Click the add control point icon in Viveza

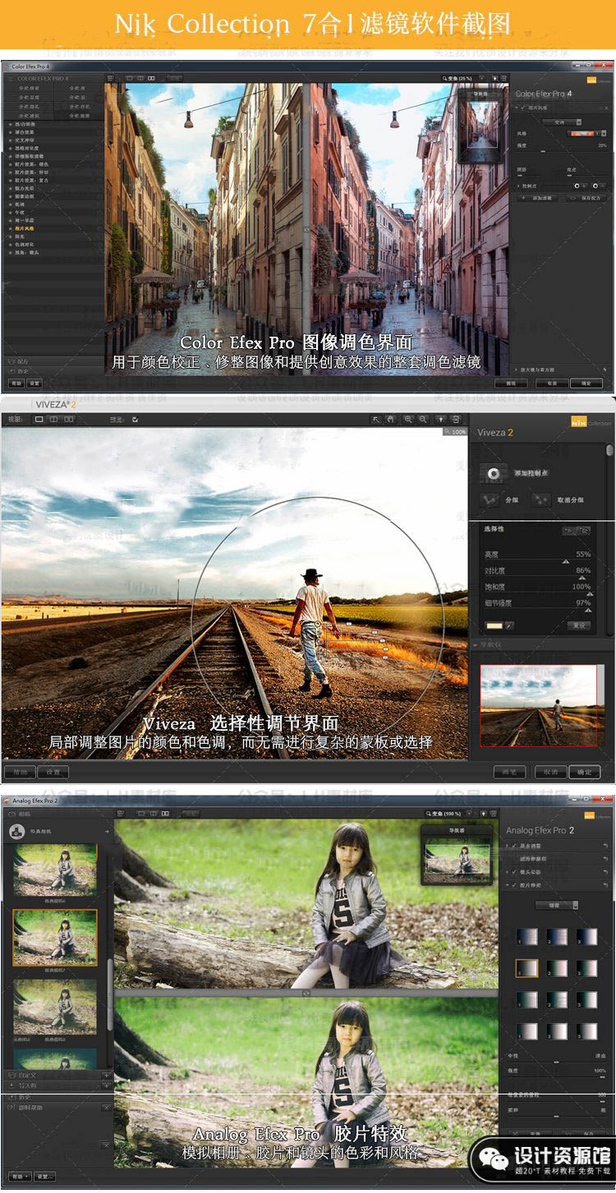point(494,473)
